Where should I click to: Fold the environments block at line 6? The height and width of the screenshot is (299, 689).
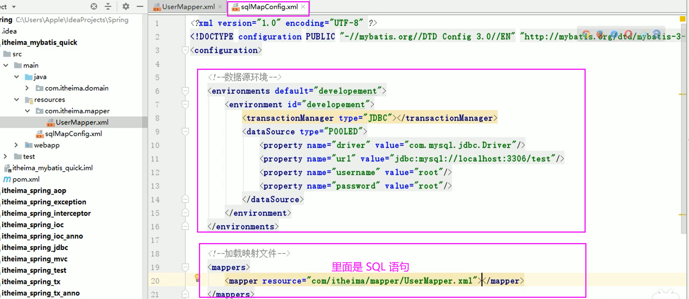(x=185, y=91)
